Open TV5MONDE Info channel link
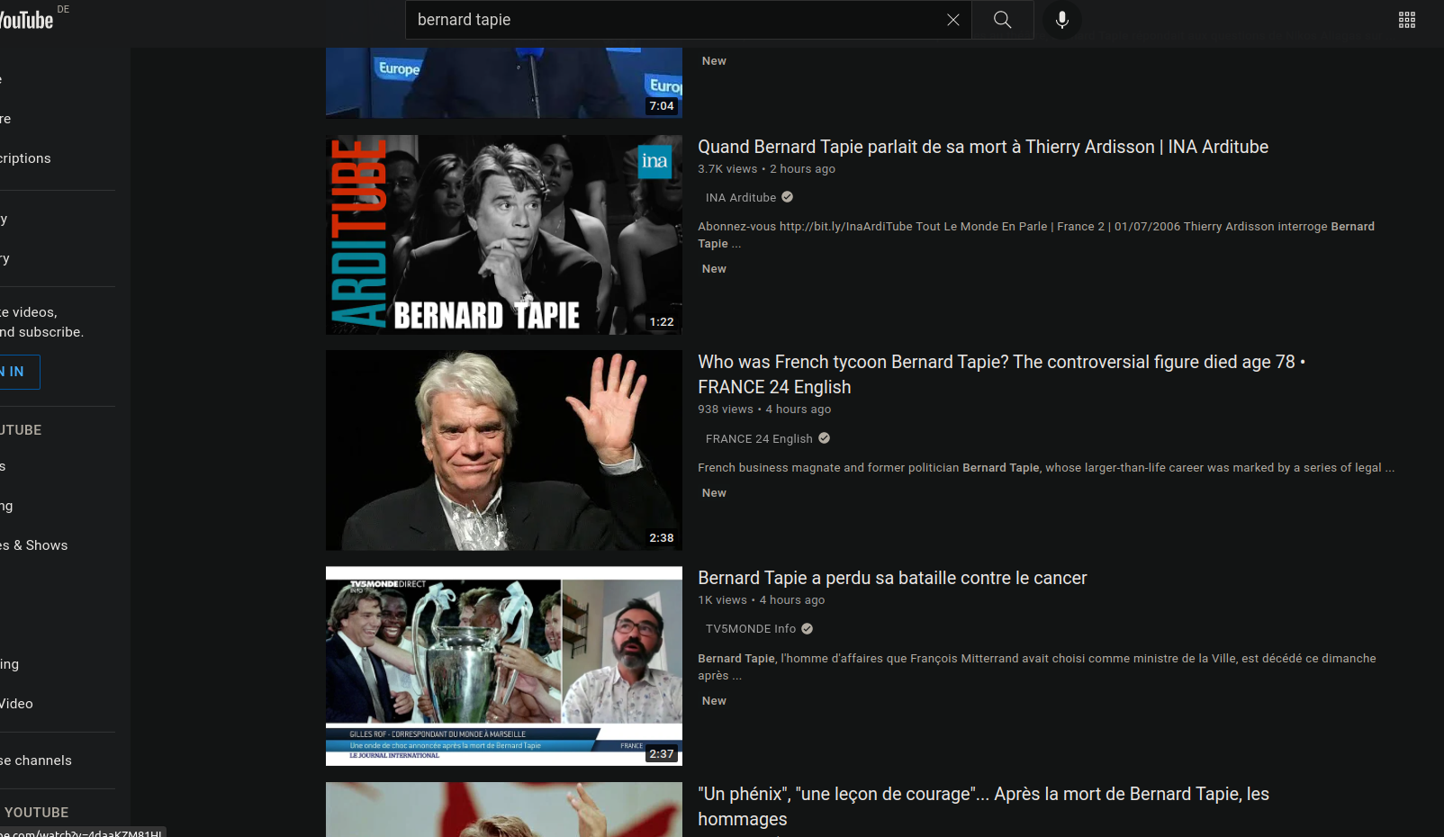This screenshot has width=1444, height=837. [x=750, y=629]
